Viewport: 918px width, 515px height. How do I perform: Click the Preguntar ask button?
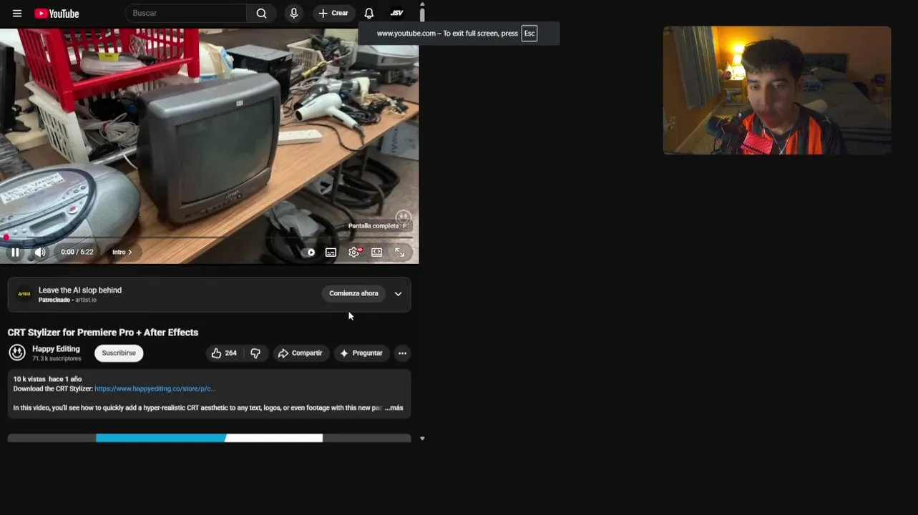point(361,353)
